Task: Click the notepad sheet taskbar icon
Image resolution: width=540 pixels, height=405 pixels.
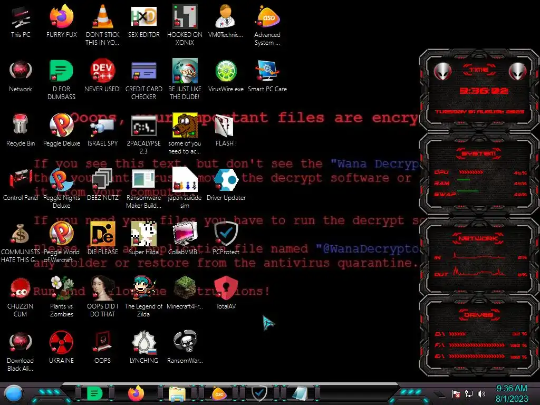Action: [300, 393]
